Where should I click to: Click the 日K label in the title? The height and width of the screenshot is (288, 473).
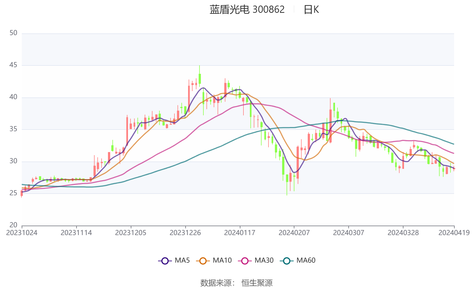(x=311, y=10)
